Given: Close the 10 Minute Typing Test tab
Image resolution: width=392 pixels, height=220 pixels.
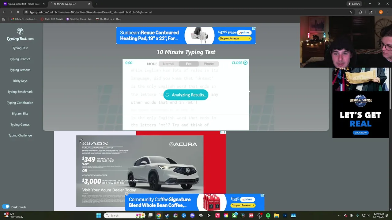Looking at the screenshot, I should [x=89, y=4].
